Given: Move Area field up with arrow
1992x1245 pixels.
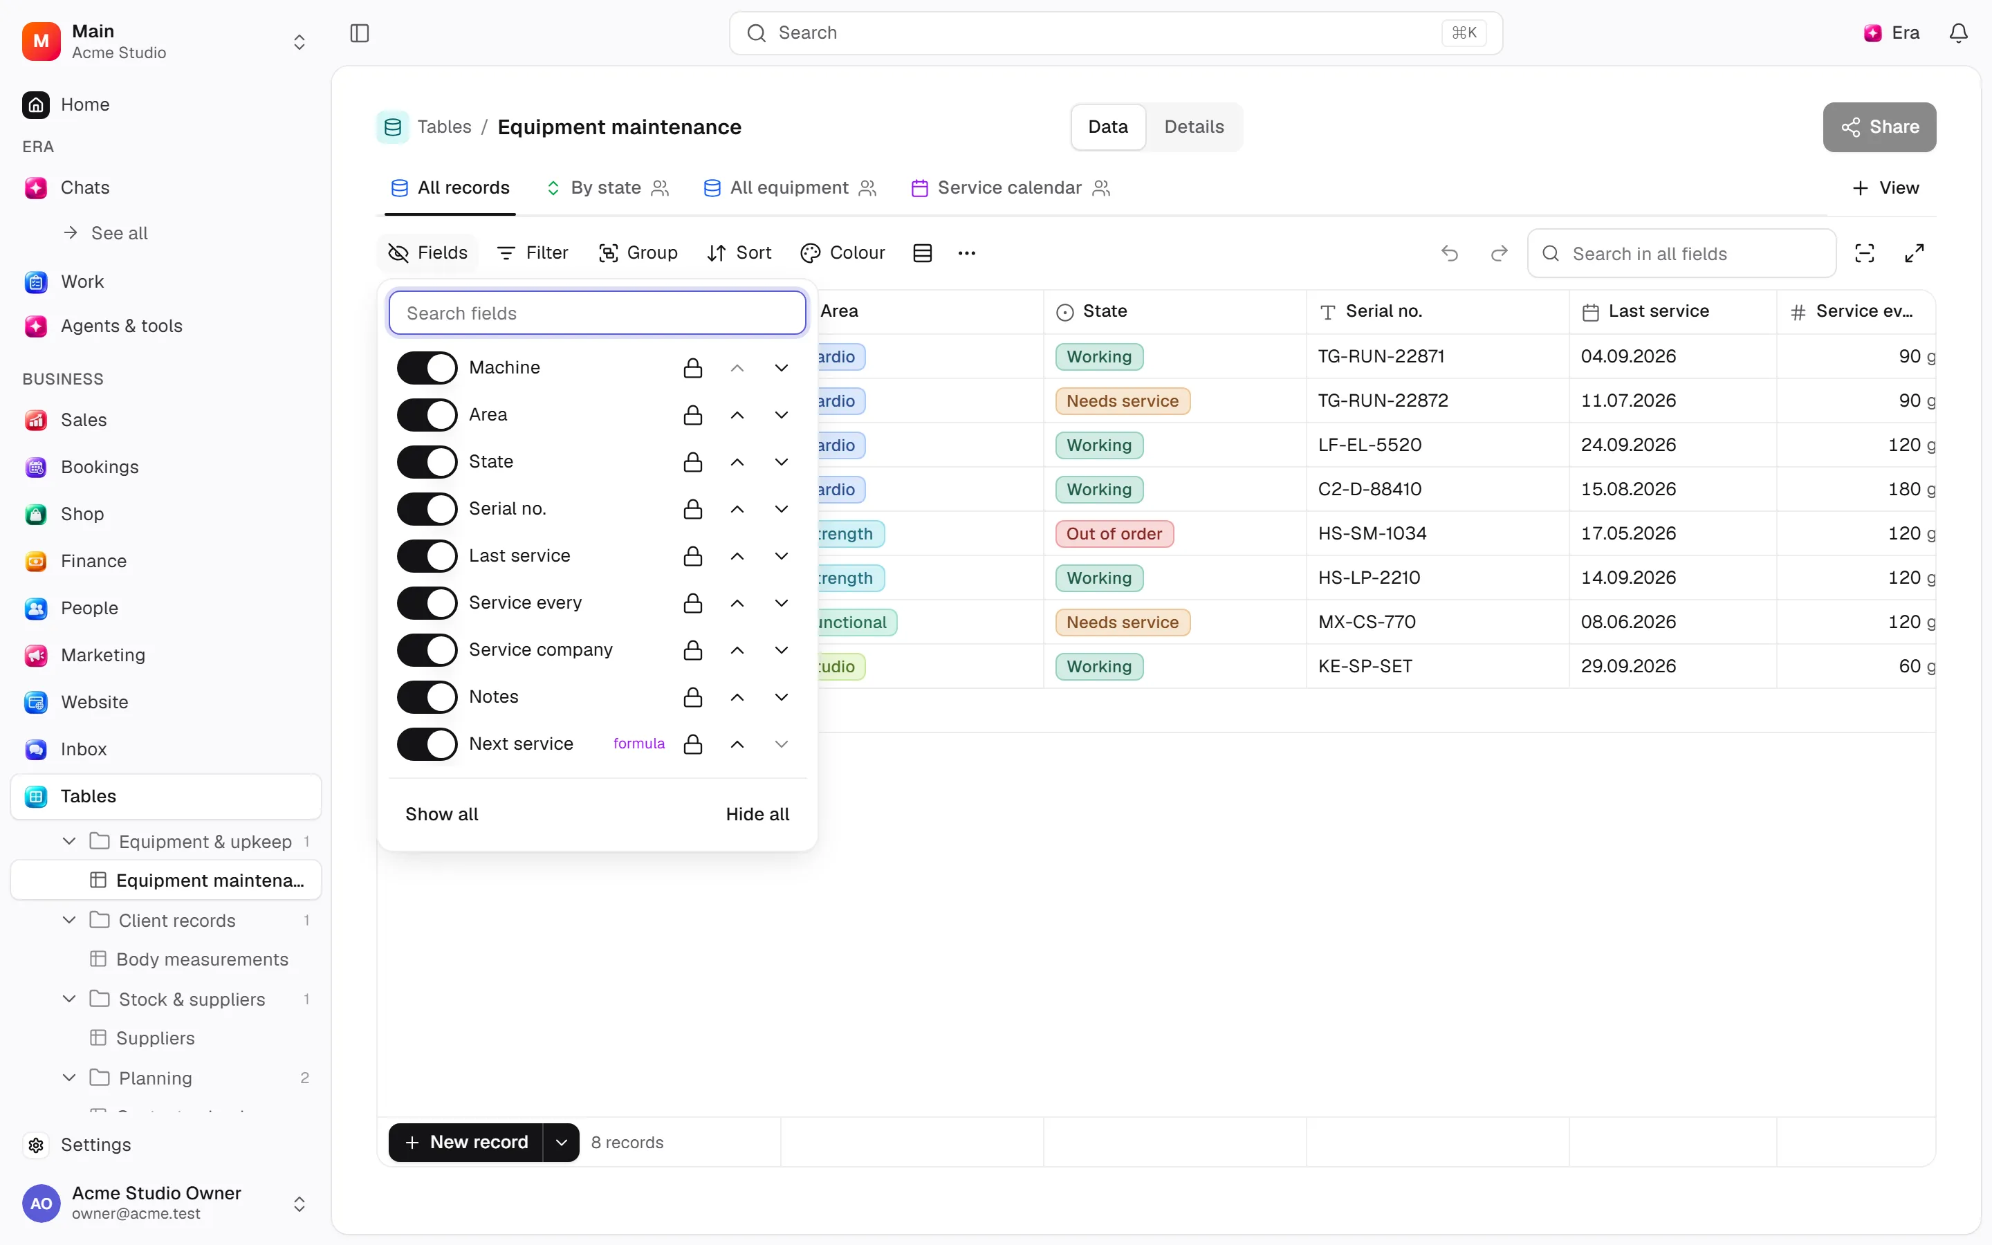Looking at the screenshot, I should tap(737, 415).
